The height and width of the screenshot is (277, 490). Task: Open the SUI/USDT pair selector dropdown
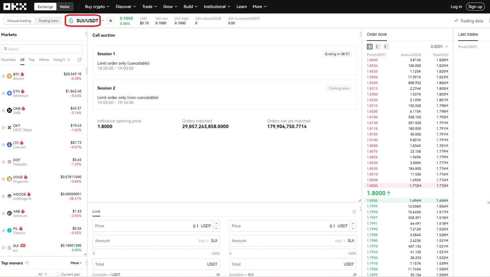(103, 21)
